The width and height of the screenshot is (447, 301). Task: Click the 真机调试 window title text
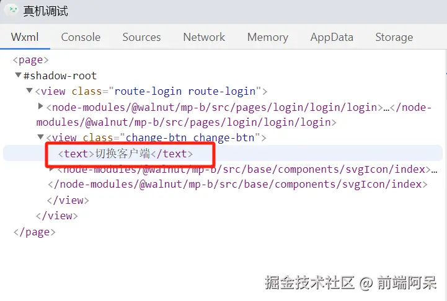click(46, 12)
